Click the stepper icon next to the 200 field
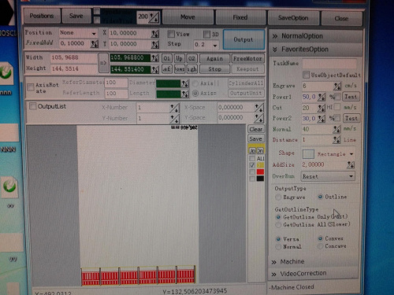The width and height of the screenshot is (394, 295). click(154, 17)
